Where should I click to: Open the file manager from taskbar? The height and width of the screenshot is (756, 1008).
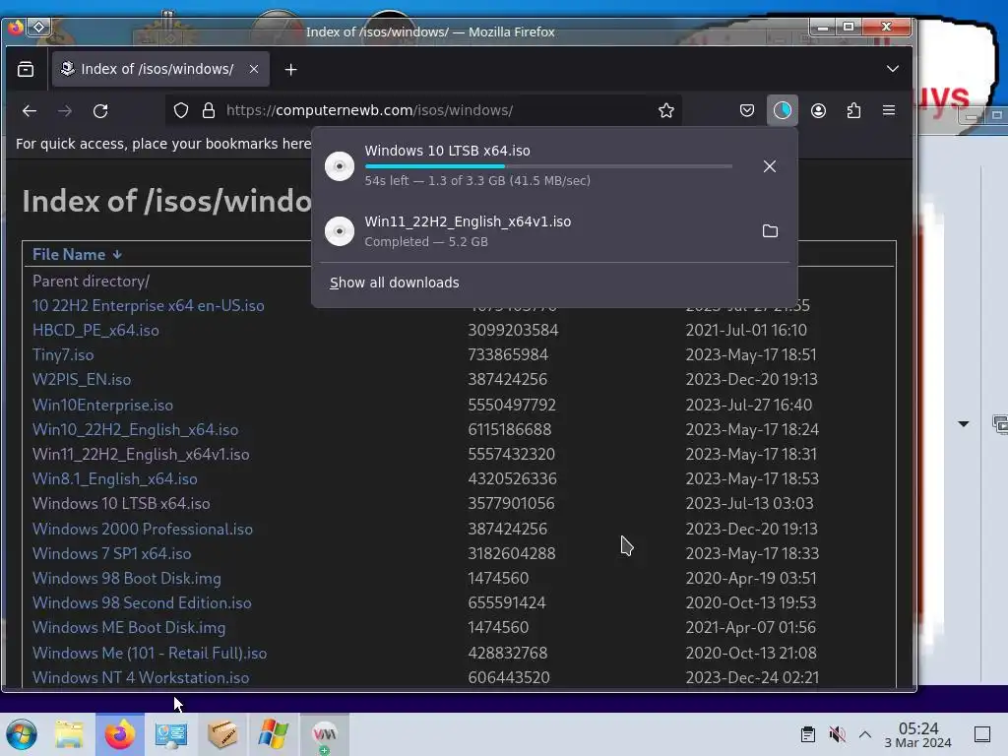click(69, 734)
